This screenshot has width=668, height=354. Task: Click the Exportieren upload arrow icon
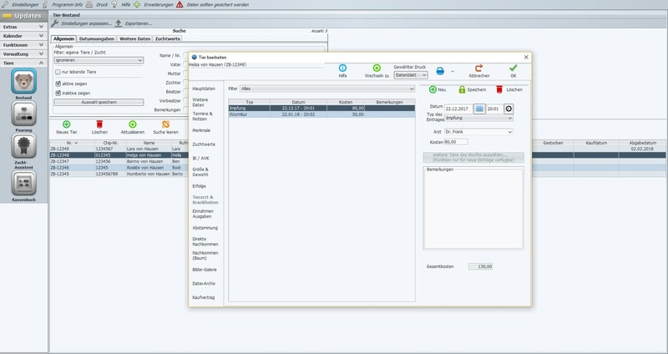pos(119,23)
